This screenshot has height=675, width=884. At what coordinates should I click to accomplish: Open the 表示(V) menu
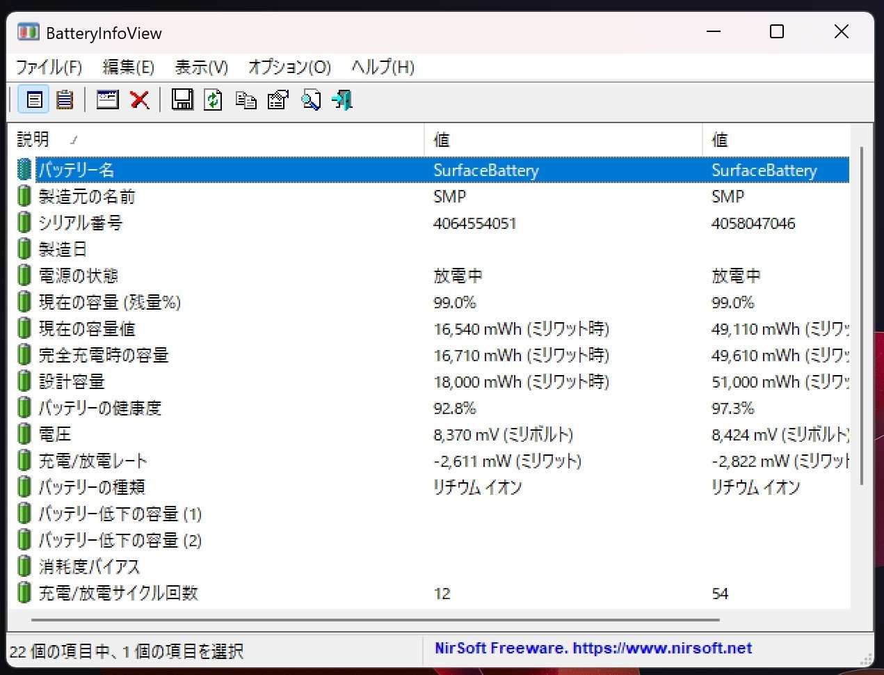[x=201, y=67]
